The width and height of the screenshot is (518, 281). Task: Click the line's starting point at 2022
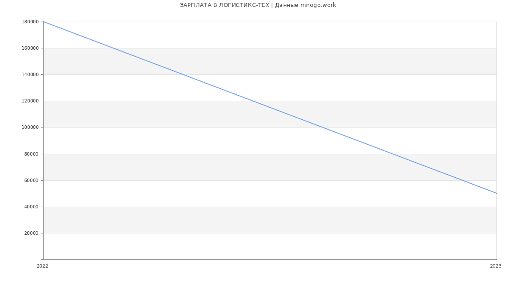(x=43, y=22)
